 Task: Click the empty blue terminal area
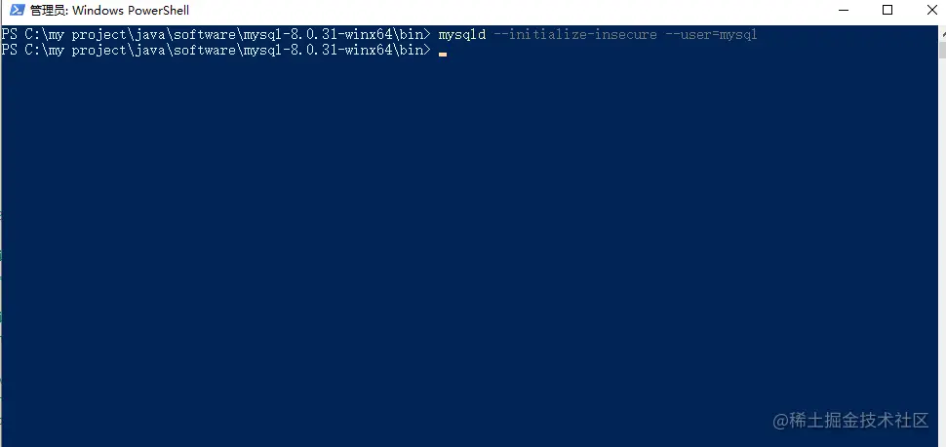(x=471, y=241)
